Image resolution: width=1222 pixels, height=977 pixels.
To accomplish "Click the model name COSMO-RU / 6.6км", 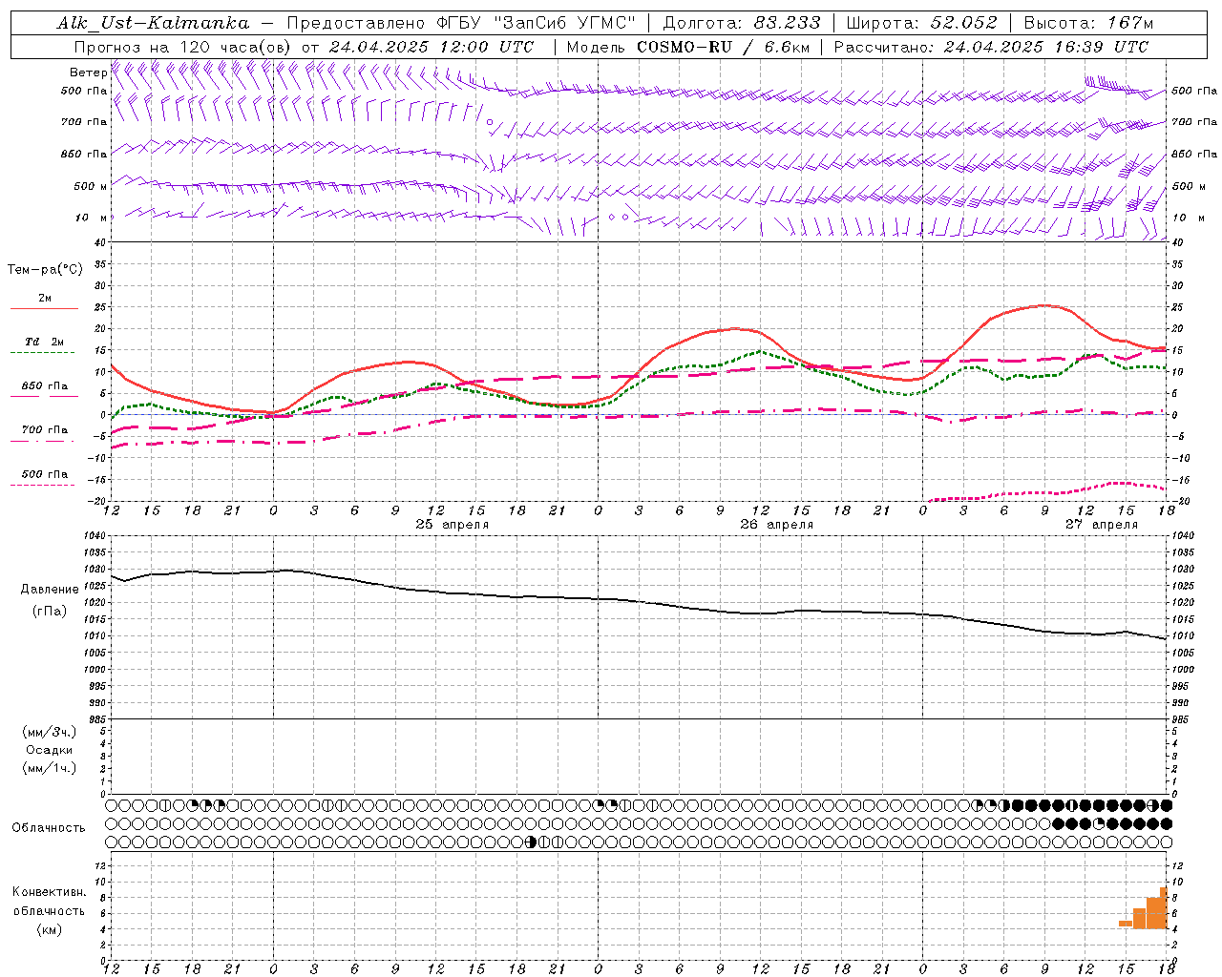I will [723, 47].
